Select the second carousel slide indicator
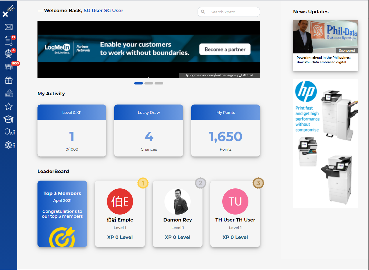 149,83
